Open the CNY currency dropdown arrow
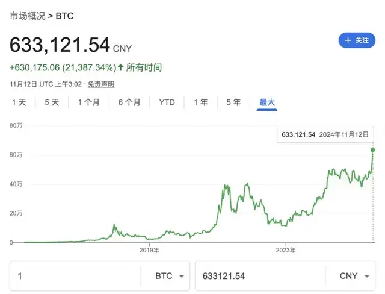This screenshot has height=294, width=385. [366, 276]
